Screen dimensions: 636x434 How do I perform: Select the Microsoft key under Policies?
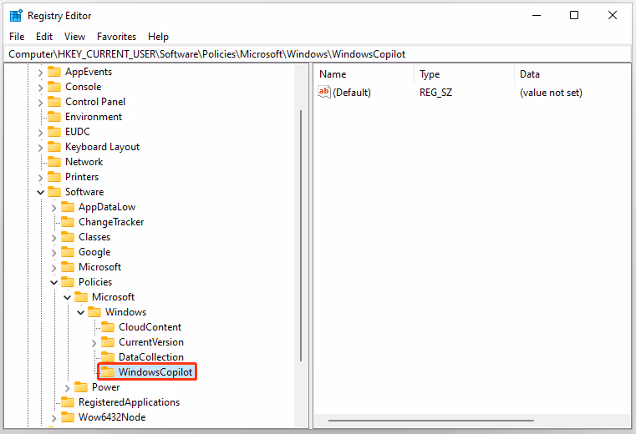point(113,297)
